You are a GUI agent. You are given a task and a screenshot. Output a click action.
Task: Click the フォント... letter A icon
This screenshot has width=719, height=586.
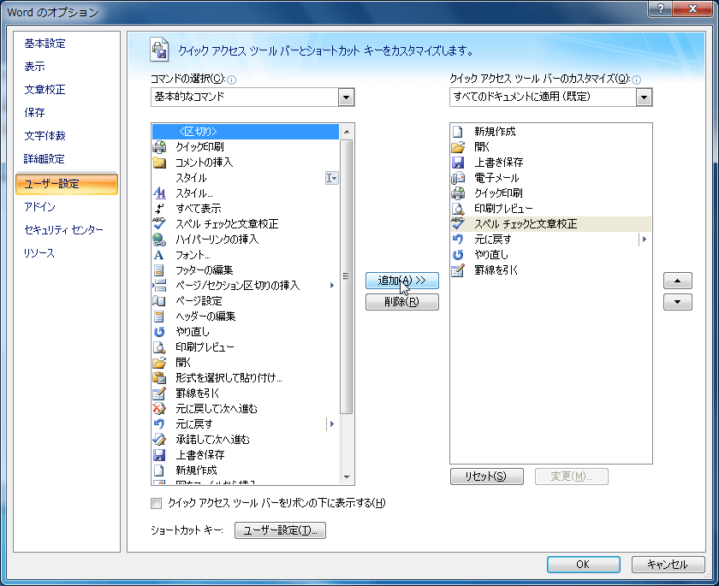[159, 255]
